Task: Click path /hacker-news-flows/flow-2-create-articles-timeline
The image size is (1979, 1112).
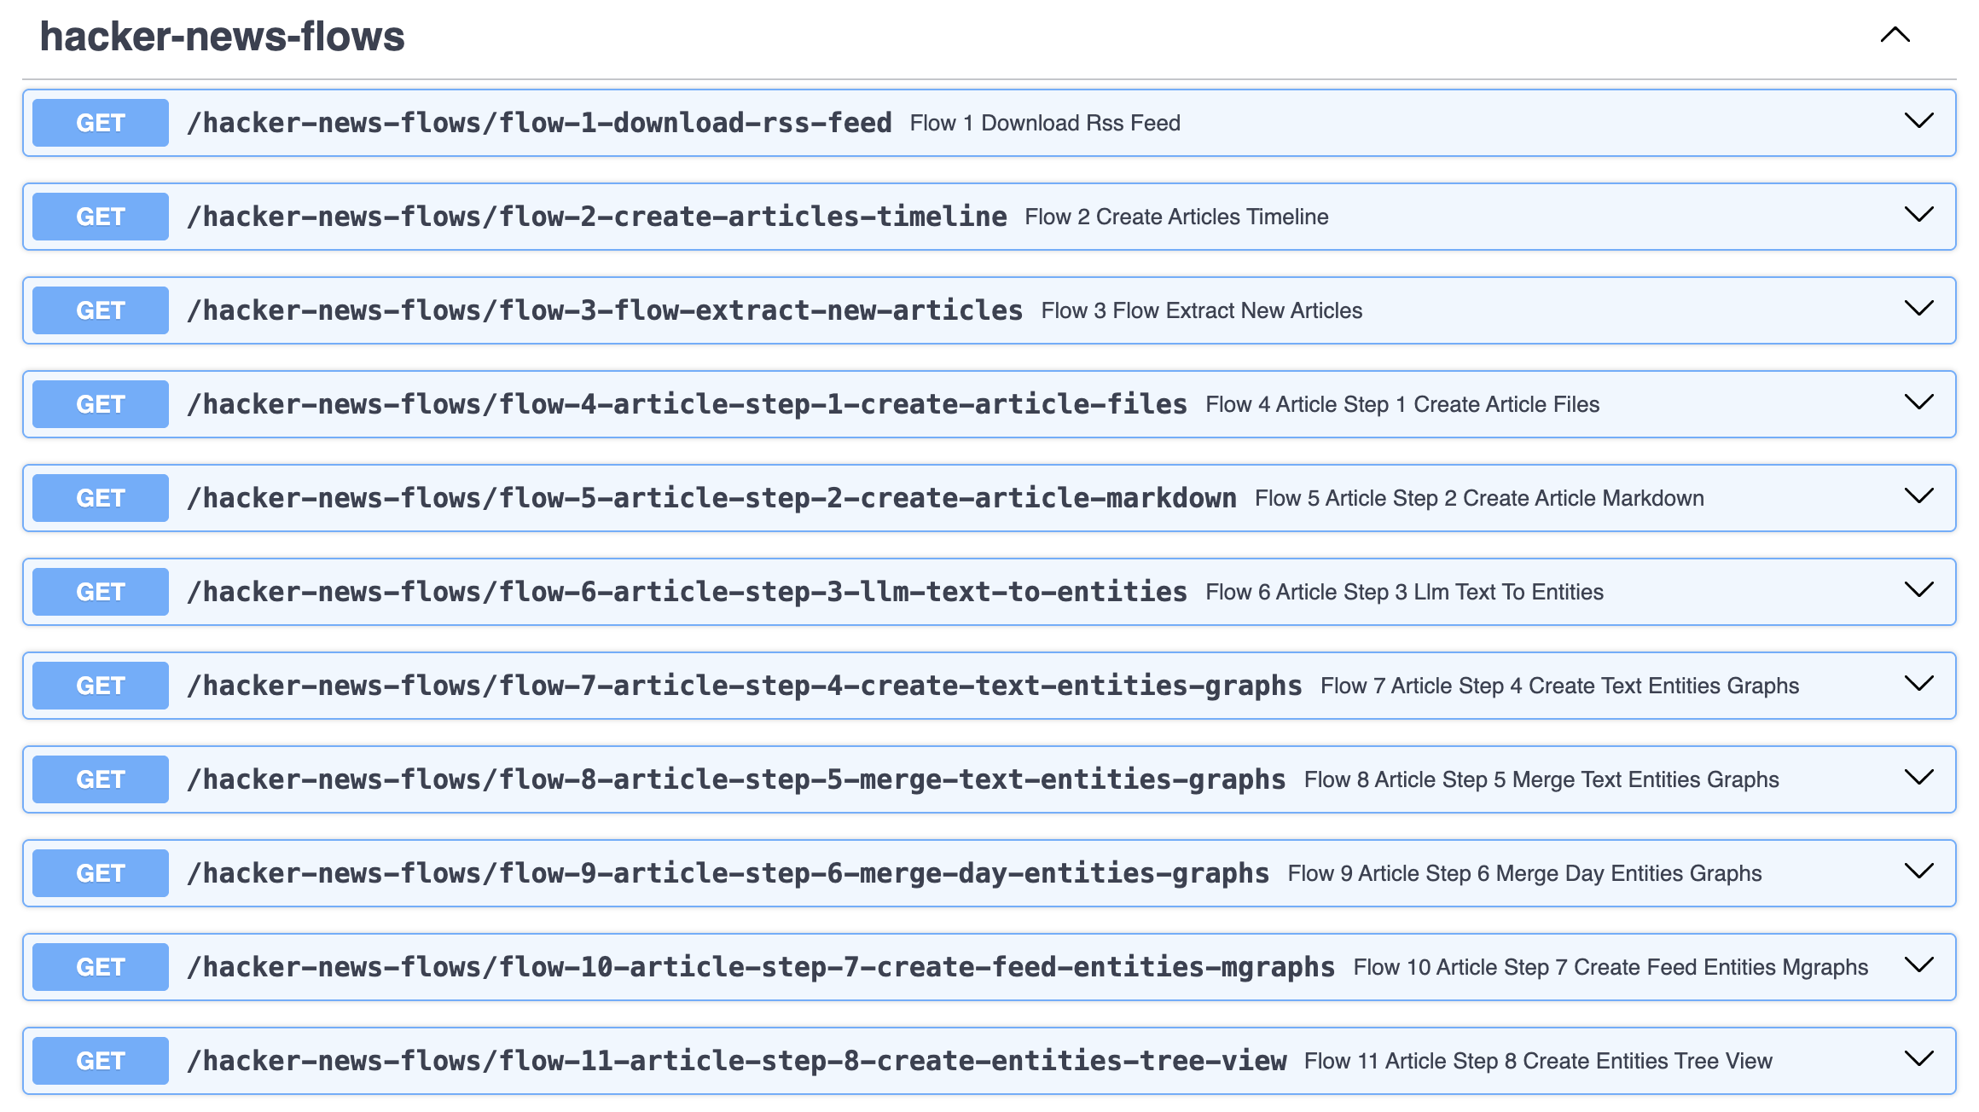Action: click(596, 217)
